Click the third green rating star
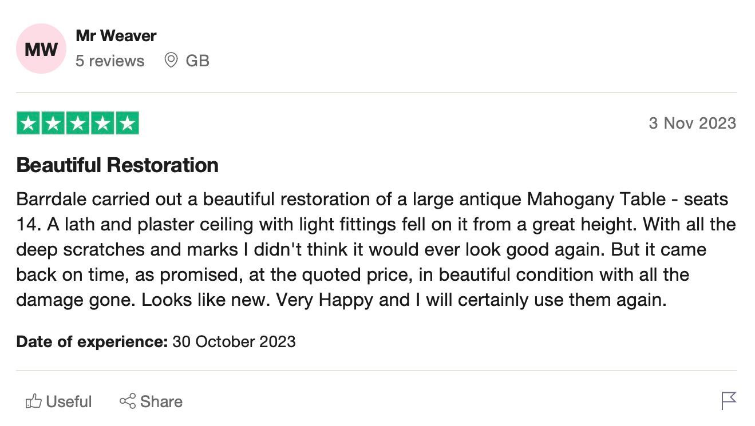 [x=78, y=124]
